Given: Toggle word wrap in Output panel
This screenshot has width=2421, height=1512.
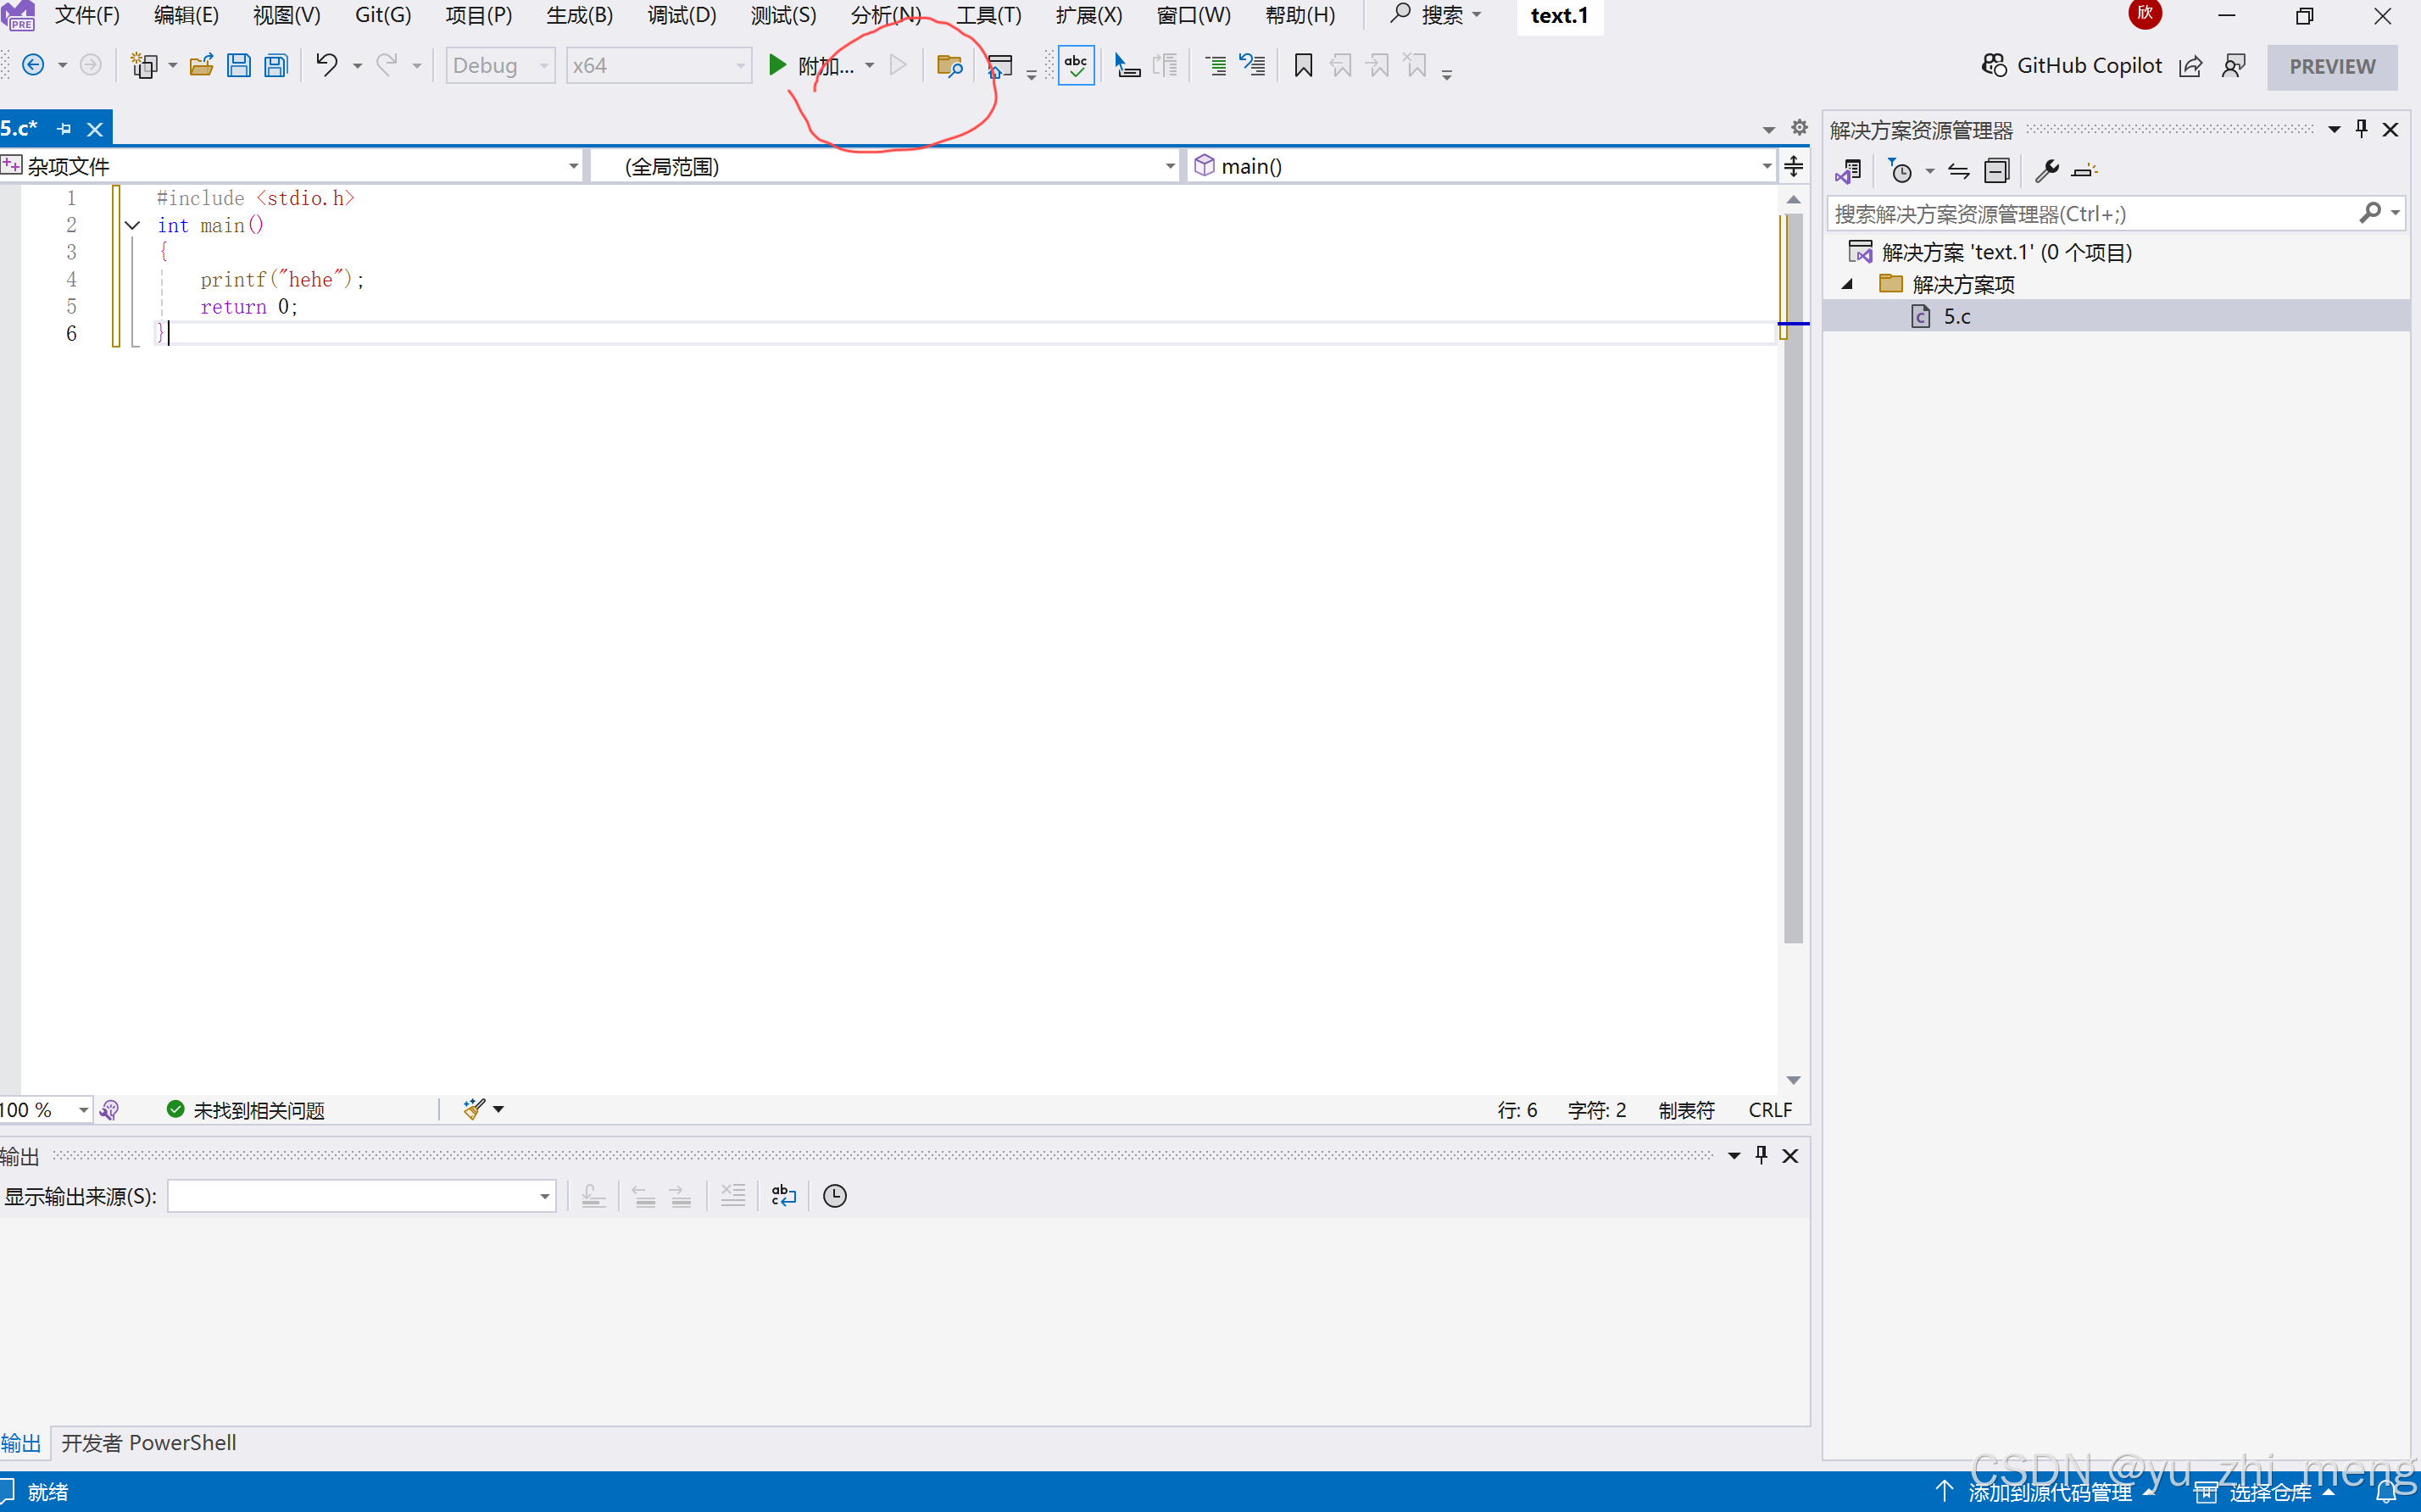Looking at the screenshot, I should pos(784,1196).
